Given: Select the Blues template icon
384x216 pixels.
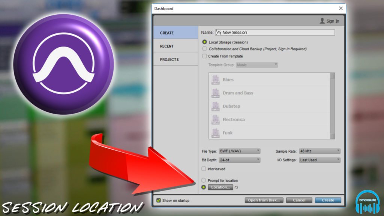Looking at the screenshot, I should (216, 79).
